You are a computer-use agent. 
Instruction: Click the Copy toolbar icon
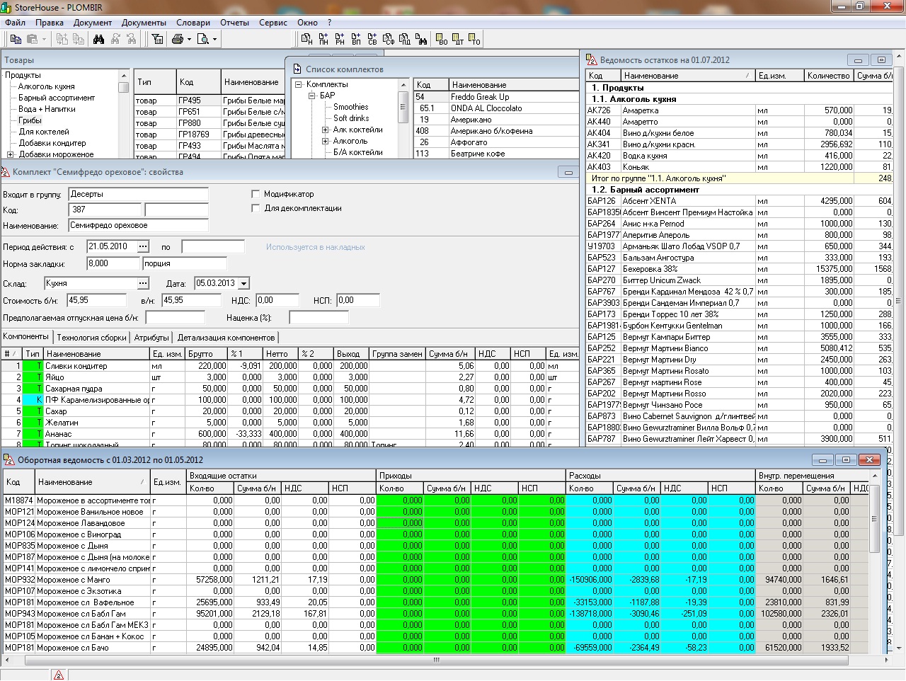click(x=16, y=40)
